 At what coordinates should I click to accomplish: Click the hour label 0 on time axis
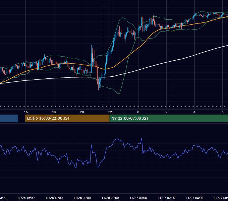138,112
